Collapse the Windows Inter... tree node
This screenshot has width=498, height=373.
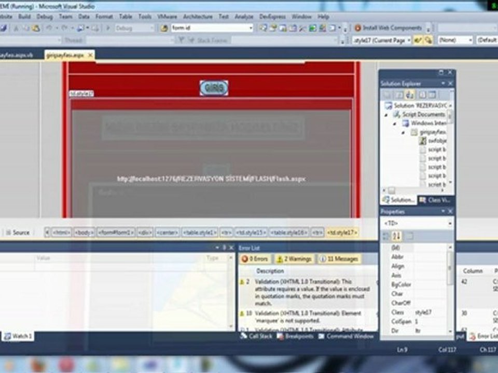395,123
